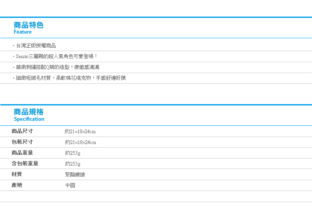Select the 包裝尺寸 label
312x215 pixels.
(x=22, y=142)
